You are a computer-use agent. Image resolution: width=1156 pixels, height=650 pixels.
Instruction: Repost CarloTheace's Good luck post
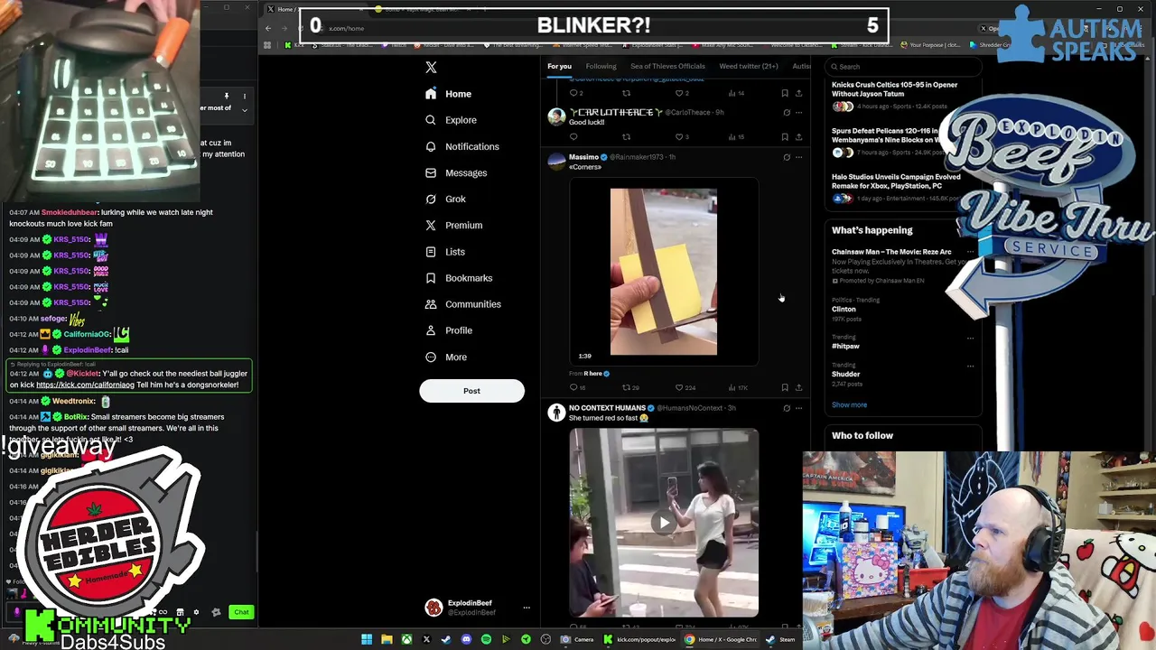point(626,137)
